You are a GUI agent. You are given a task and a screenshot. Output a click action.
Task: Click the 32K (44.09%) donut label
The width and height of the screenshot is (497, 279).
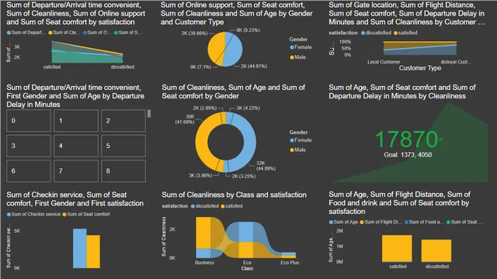point(266,166)
